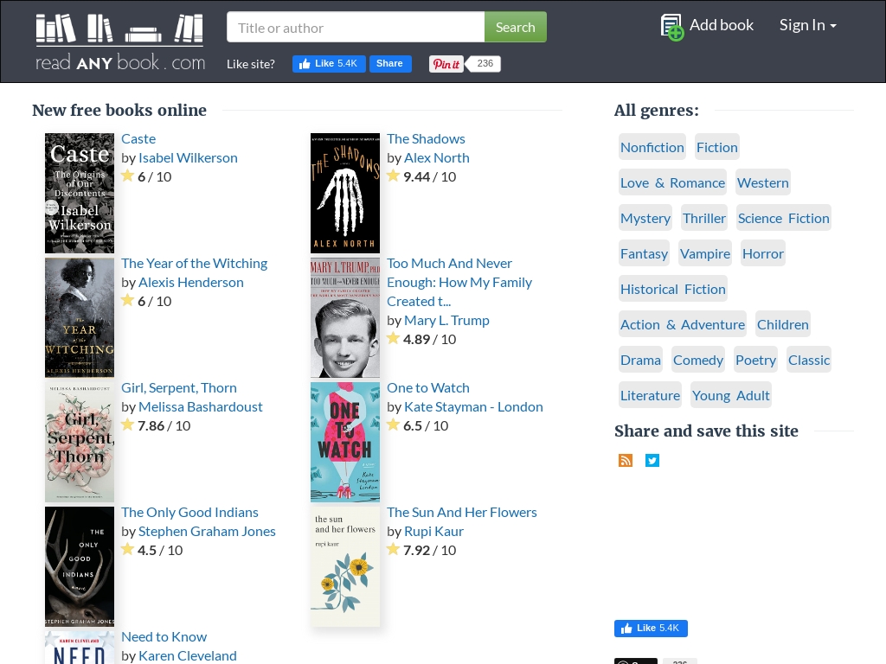Click the green Search button

click(516, 27)
